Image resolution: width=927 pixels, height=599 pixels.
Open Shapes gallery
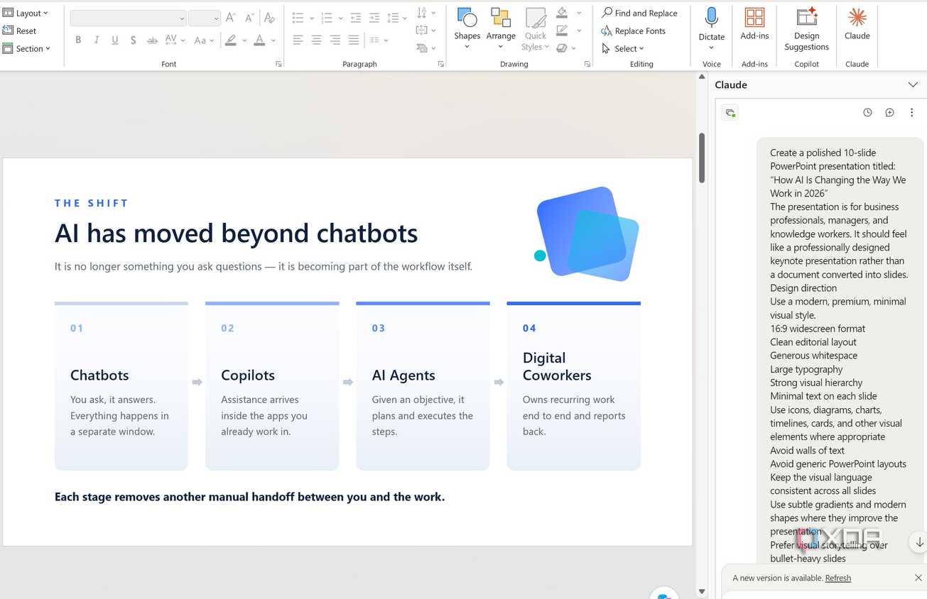[467, 28]
